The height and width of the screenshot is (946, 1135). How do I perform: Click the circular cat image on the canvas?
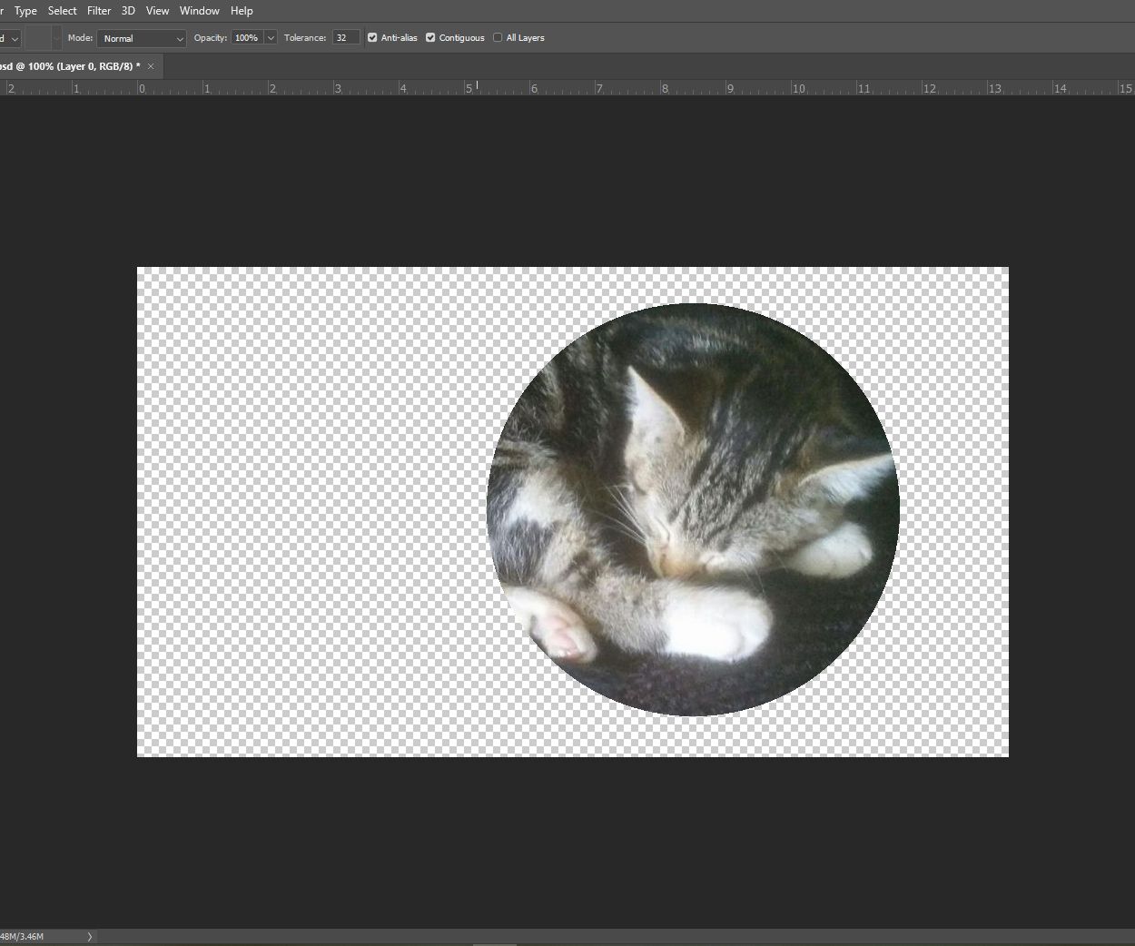point(694,508)
